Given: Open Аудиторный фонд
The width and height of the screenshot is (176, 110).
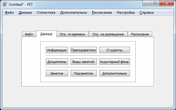Looking at the screenshot, I should point(115,62).
